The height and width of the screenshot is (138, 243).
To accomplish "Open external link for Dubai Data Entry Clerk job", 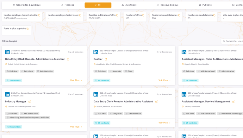I will tap(68, 59).
